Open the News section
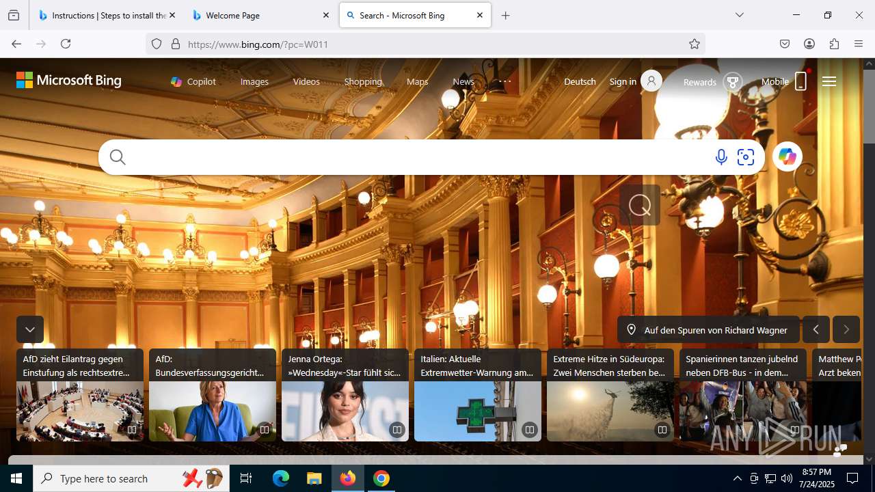 pyautogui.click(x=463, y=81)
